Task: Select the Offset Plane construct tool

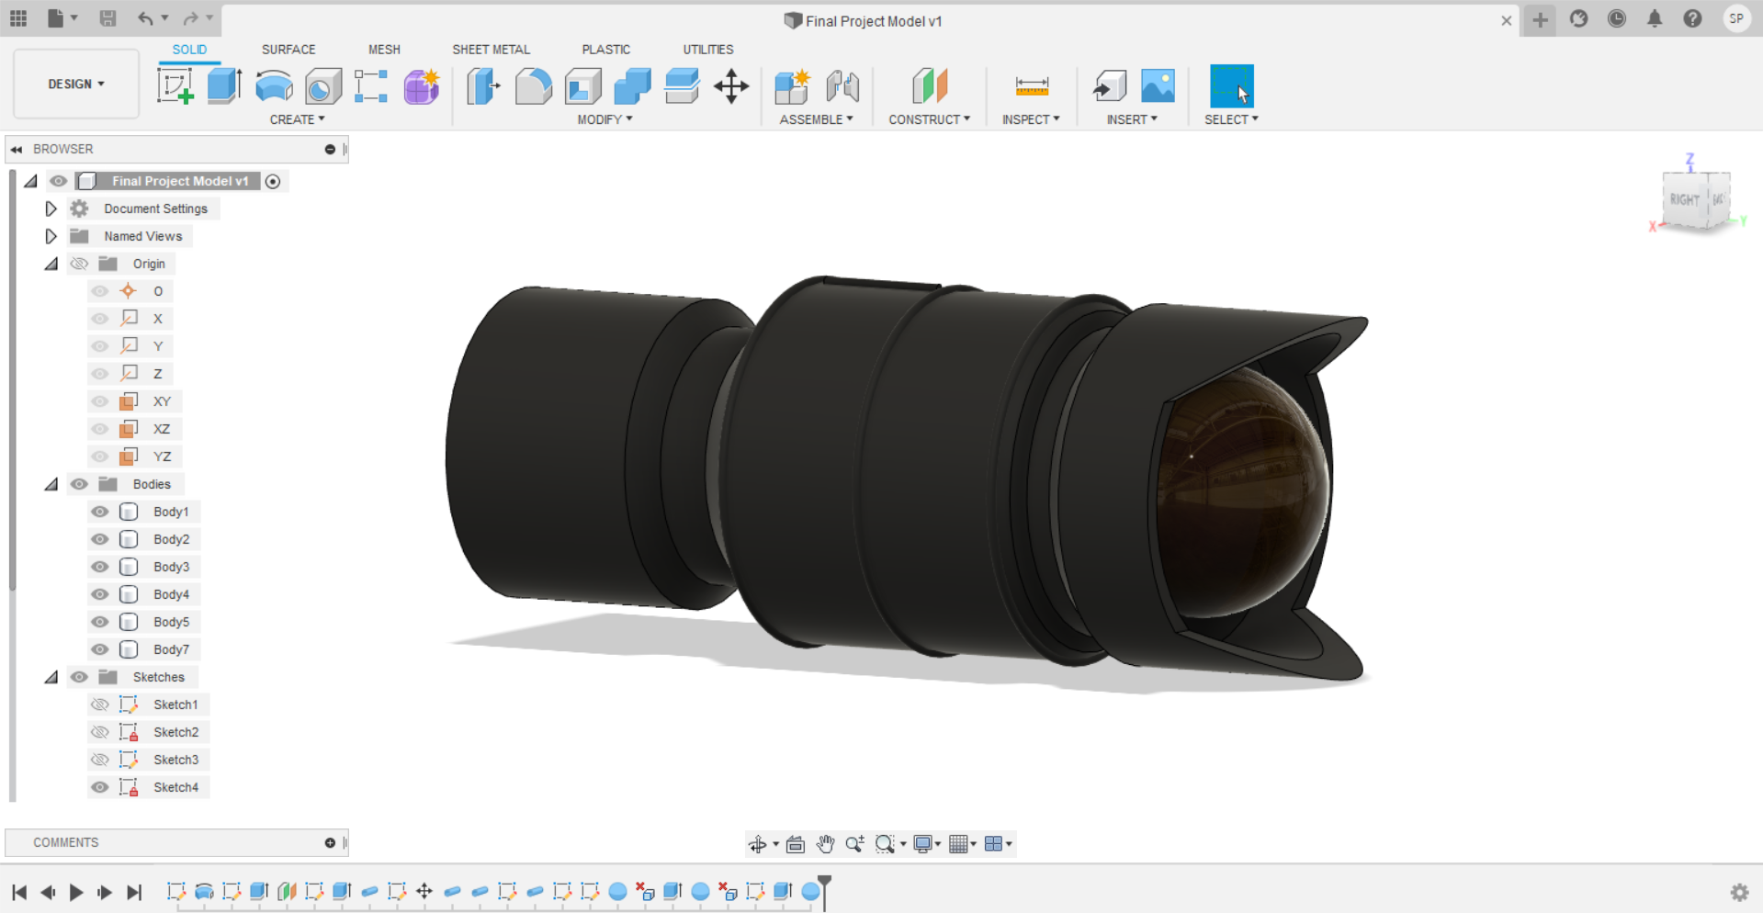Action: (929, 86)
